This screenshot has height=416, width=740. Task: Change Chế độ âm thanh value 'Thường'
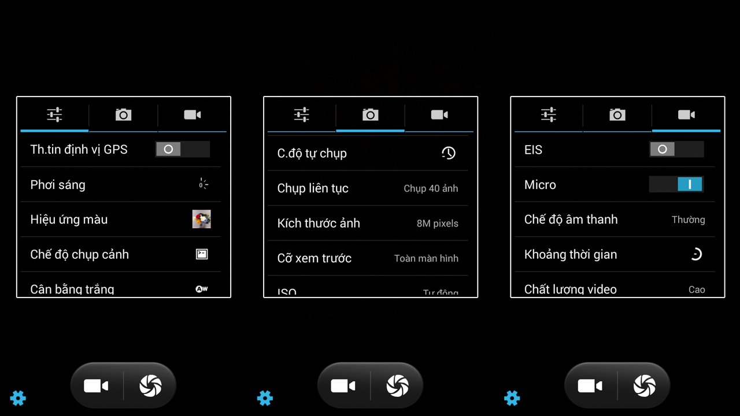[x=689, y=220]
